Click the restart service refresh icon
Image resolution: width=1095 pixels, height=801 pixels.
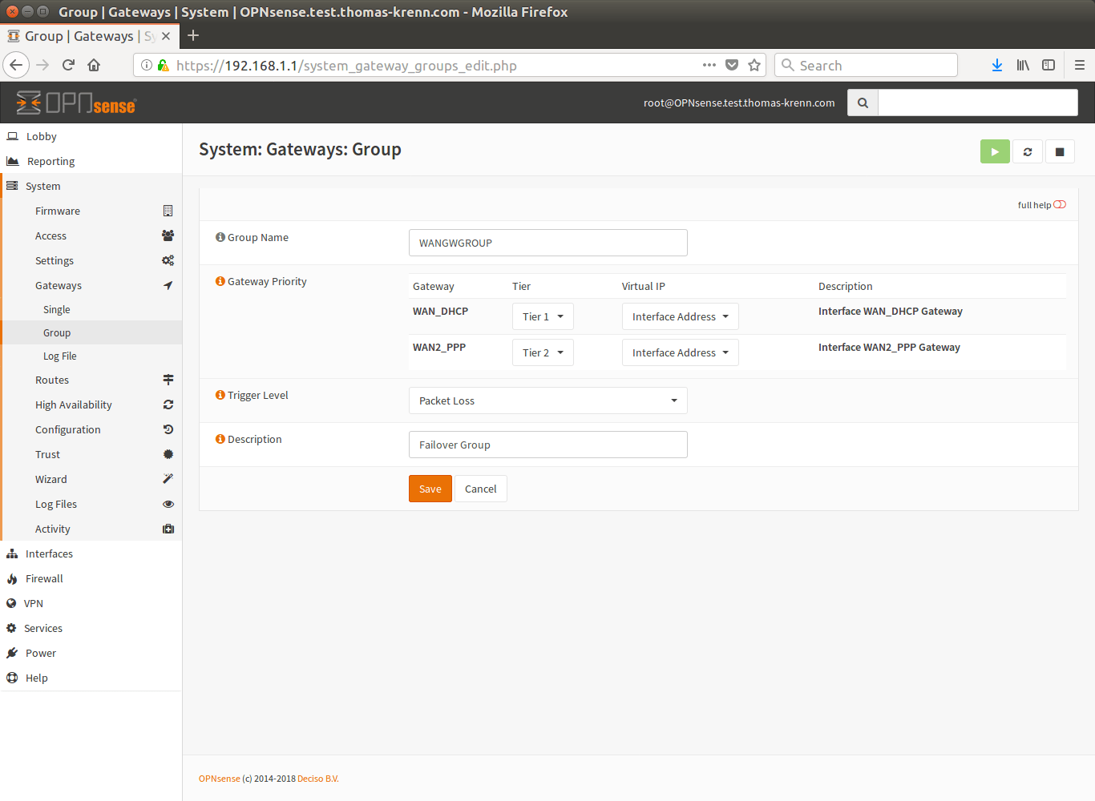coord(1027,151)
